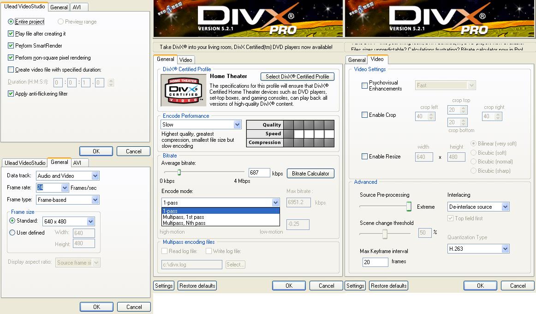536x314 pixels.
Task: Open the De-interlace source dropdown
Action: tap(505, 206)
